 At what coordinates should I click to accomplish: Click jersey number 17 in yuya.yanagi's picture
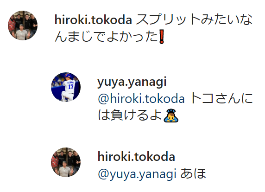click(x=71, y=87)
